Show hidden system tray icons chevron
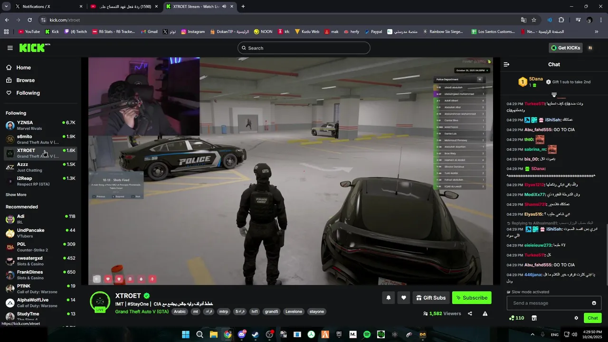 [532, 334]
